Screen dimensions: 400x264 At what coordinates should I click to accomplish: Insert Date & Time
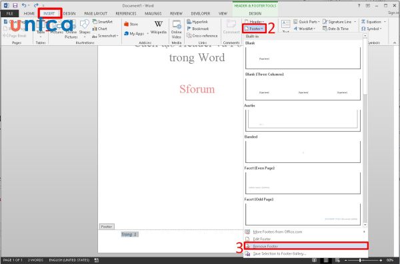[x=336, y=29]
